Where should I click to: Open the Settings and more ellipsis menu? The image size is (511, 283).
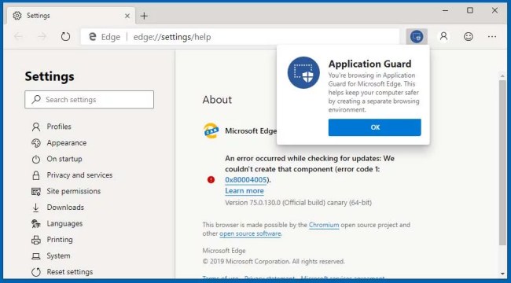tap(492, 37)
